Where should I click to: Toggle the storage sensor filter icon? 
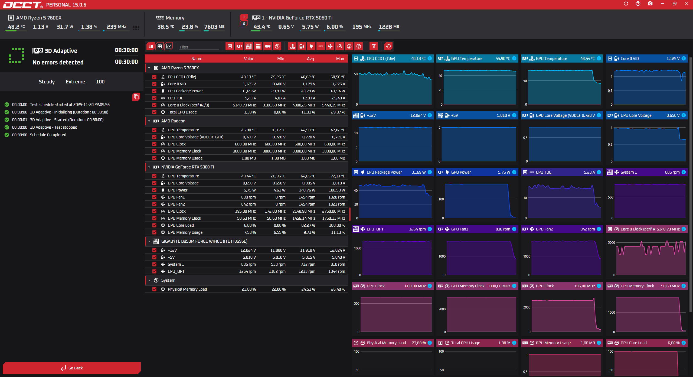(x=258, y=46)
